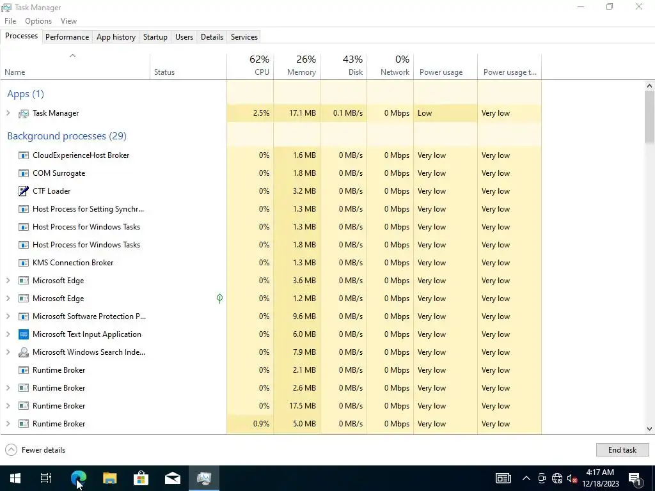Expand the Microsoft Windows Search Inde... row
Screen dimensions: 655x491
[8, 352]
